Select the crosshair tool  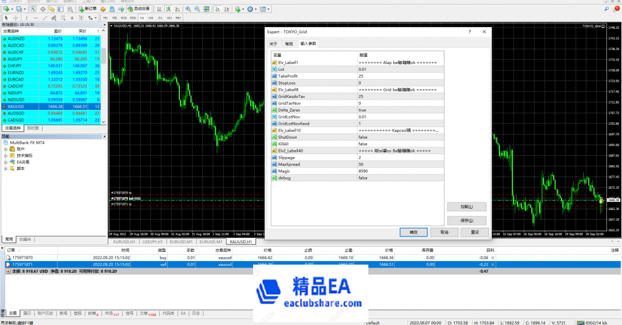coord(16,18)
